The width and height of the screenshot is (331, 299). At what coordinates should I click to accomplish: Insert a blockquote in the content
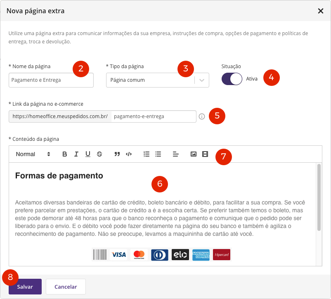coord(117,154)
